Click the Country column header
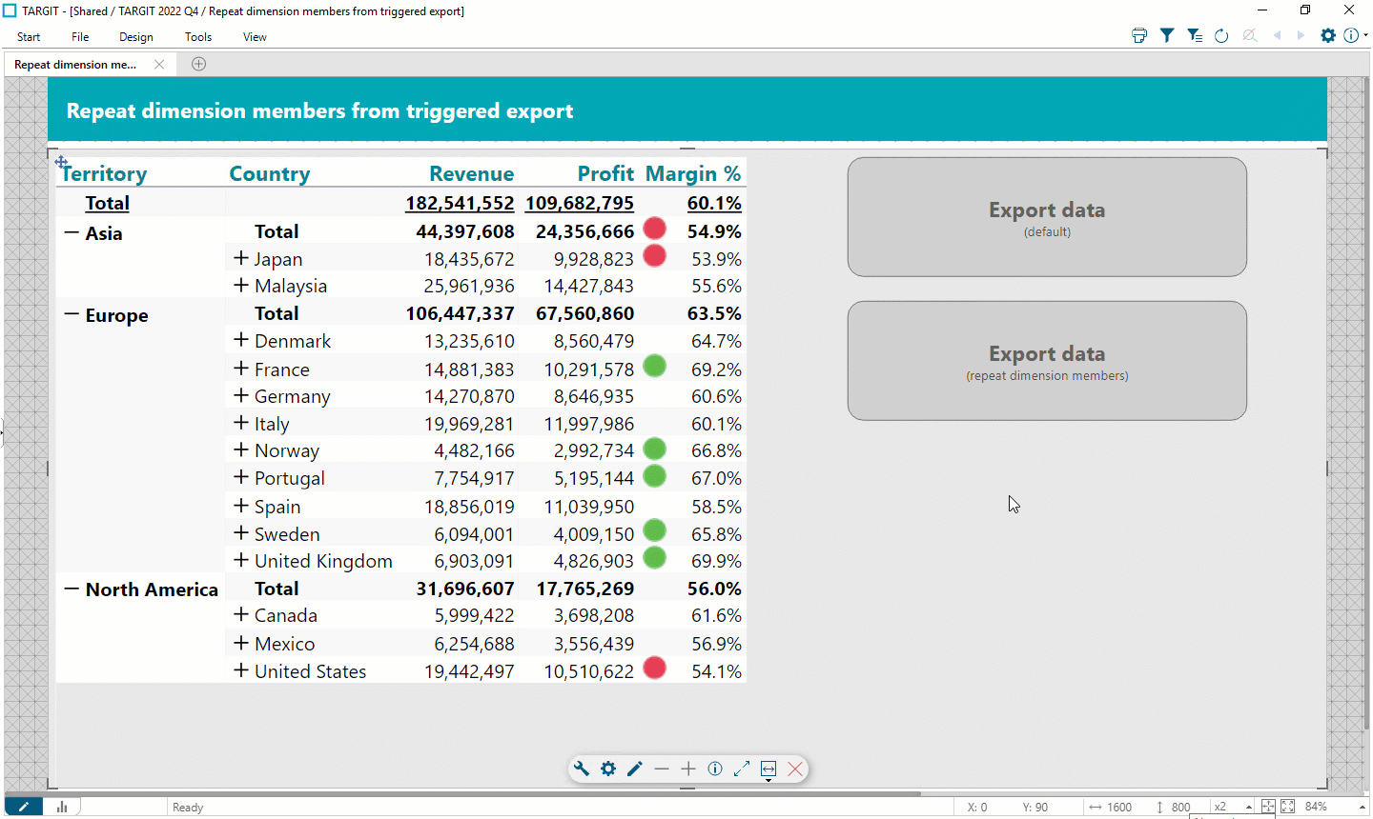This screenshot has height=819, width=1373. pyautogui.click(x=270, y=173)
